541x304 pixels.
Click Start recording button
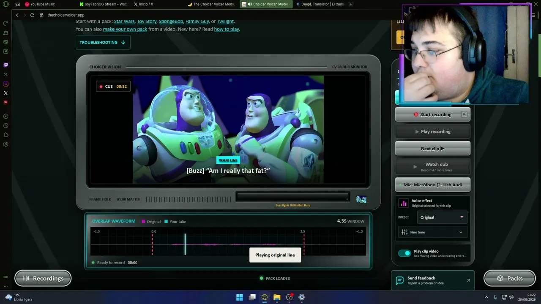(x=433, y=114)
